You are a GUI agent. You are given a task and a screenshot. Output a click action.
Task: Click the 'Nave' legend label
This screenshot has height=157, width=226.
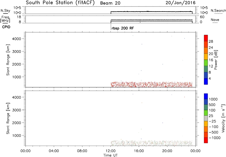tap(215, 20)
